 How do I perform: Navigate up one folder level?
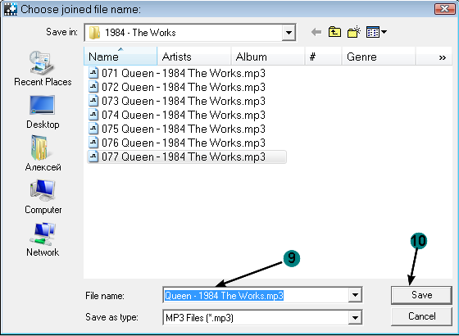click(334, 32)
